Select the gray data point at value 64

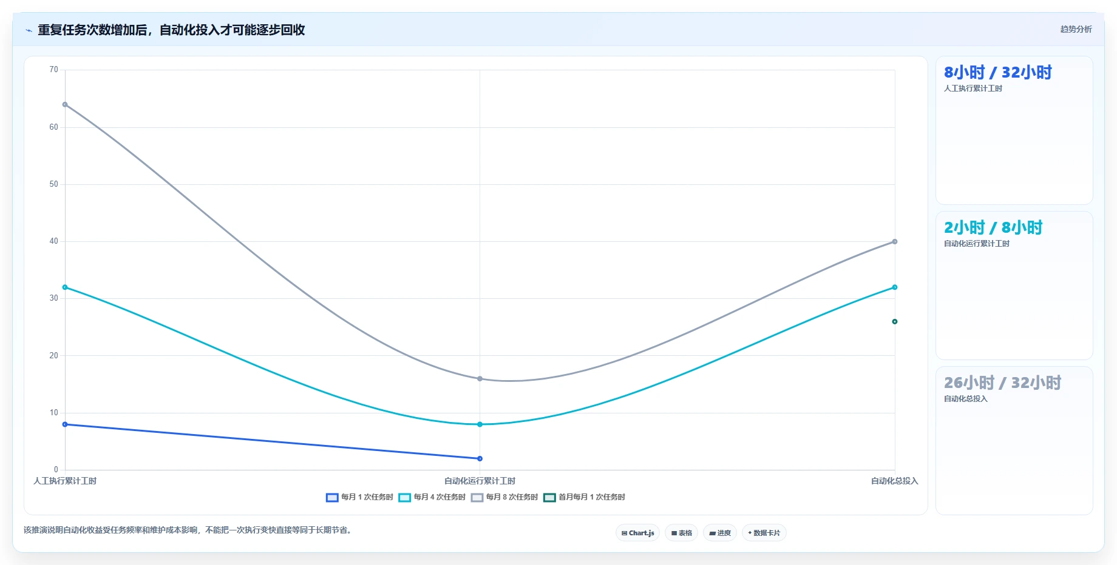pyautogui.click(x=65, y=105)
